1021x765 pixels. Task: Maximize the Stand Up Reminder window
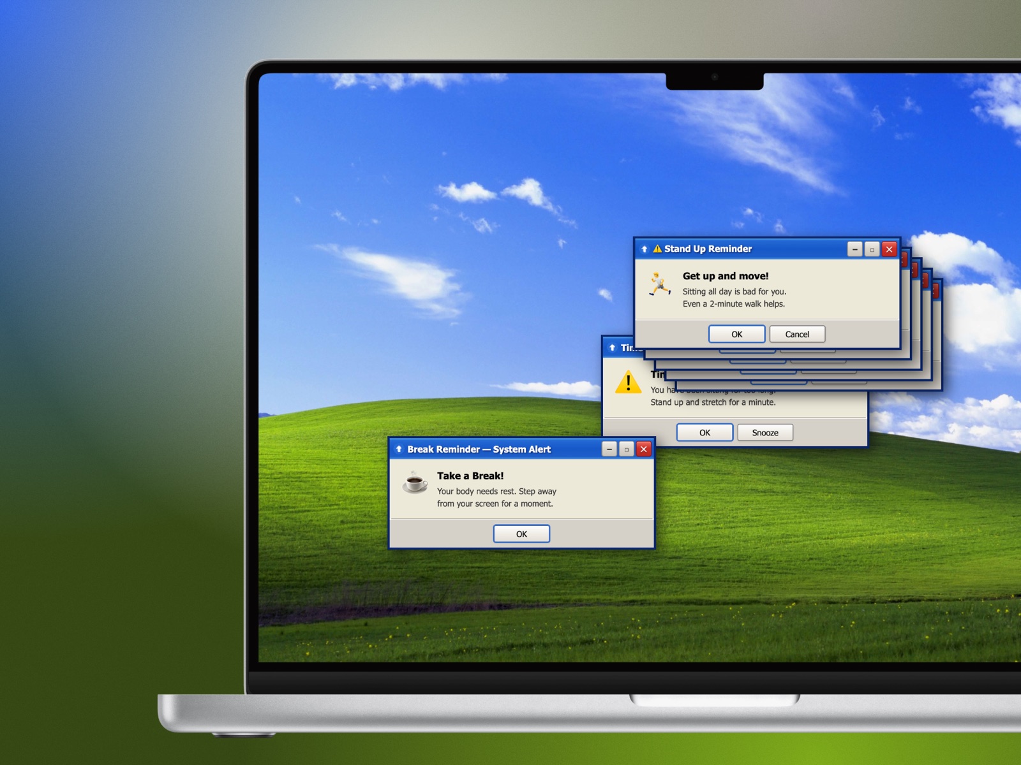[872, 249]
